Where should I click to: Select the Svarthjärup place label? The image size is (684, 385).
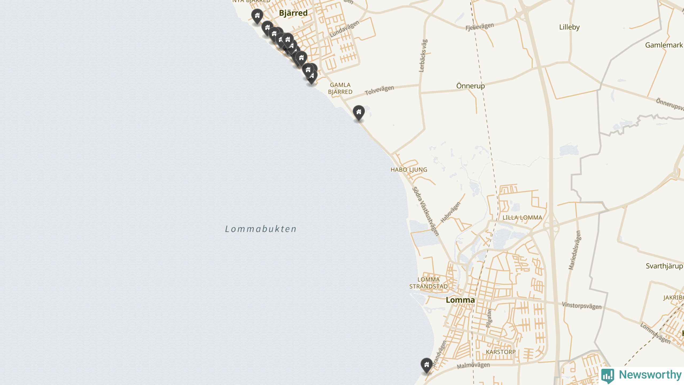664,266
